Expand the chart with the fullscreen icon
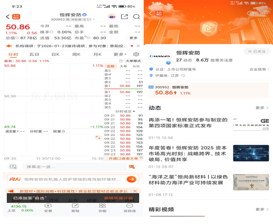Screen dimensions: 273x224 98,137
